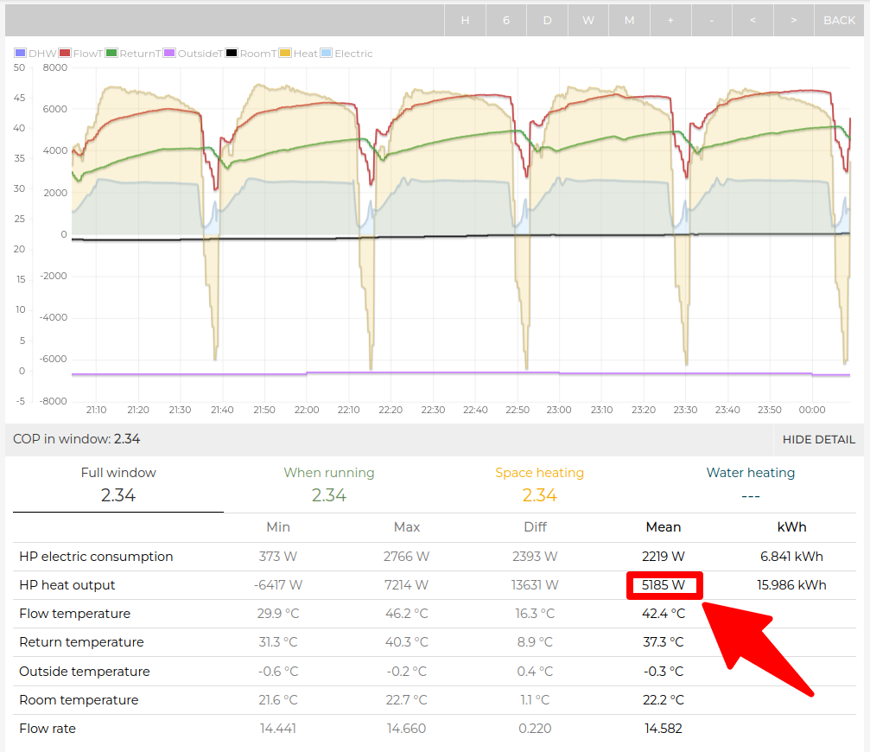This screenshot has height=752, width=870.
Task: Click the 'Outside temperature' row label
Action: click(85, 672)
